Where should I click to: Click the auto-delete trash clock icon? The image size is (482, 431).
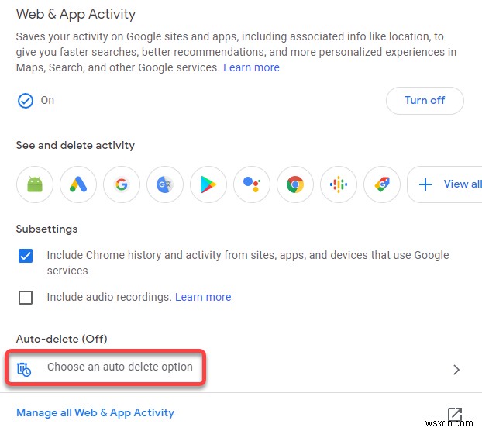pyautogui.click(x=24, y=369)
